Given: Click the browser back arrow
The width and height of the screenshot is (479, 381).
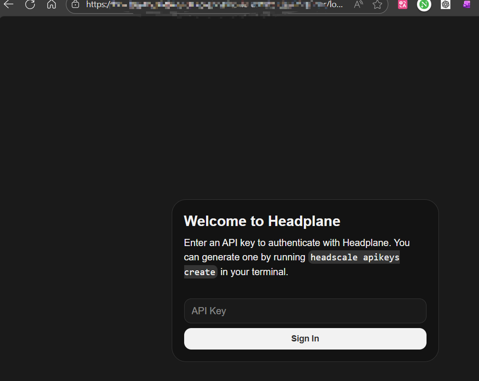Looking at the screenshot, I should [9, 5].
